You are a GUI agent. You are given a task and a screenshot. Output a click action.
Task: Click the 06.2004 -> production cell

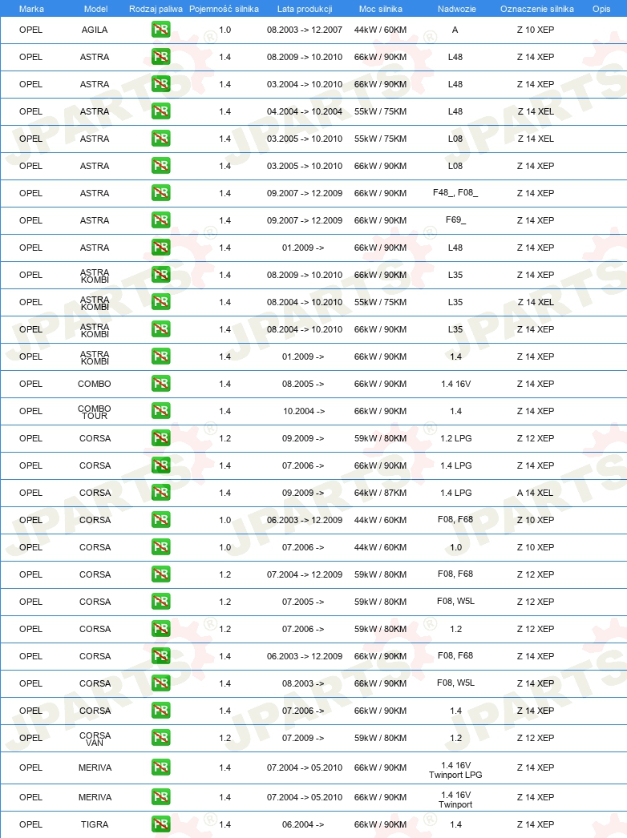coord(303,824)
